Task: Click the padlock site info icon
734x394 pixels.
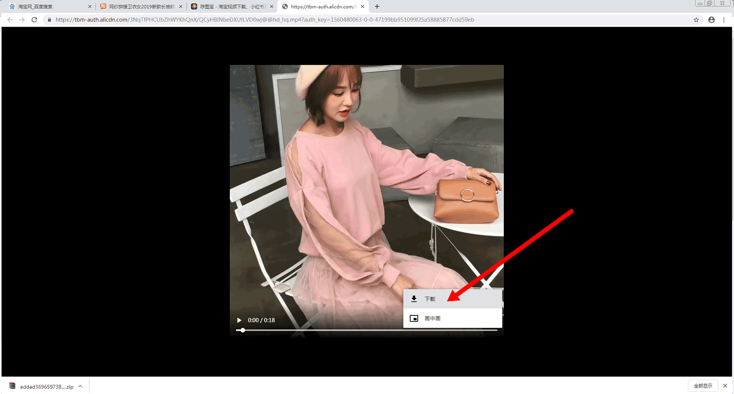Action: coord(49,20)
